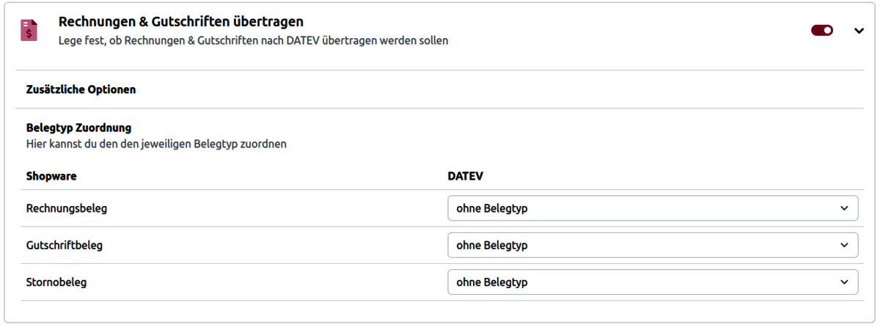The width and height of the screenshot is (880, 327).
Task: Collapse the Rechnungen & Gutschriften section chevron
Action: point(859,31)
